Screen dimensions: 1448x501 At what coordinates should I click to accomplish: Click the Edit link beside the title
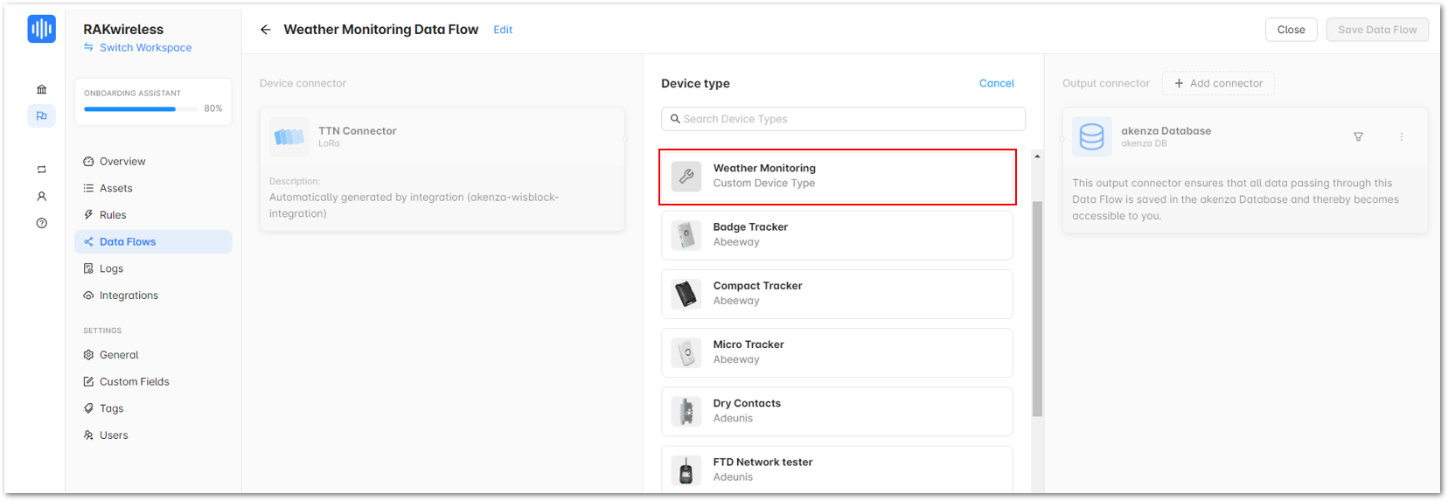[503, 30]
